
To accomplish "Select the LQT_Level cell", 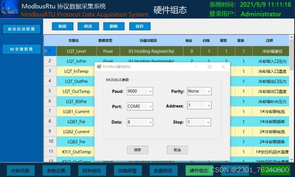I will coord(77,51).
